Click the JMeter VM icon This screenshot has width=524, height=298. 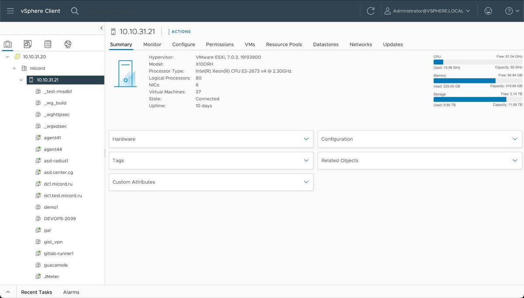[38, 277]
